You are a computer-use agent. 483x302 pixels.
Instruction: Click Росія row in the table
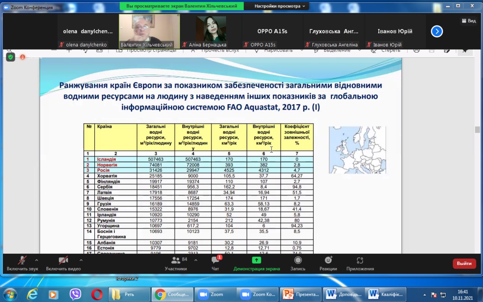(x=198, y=170)
